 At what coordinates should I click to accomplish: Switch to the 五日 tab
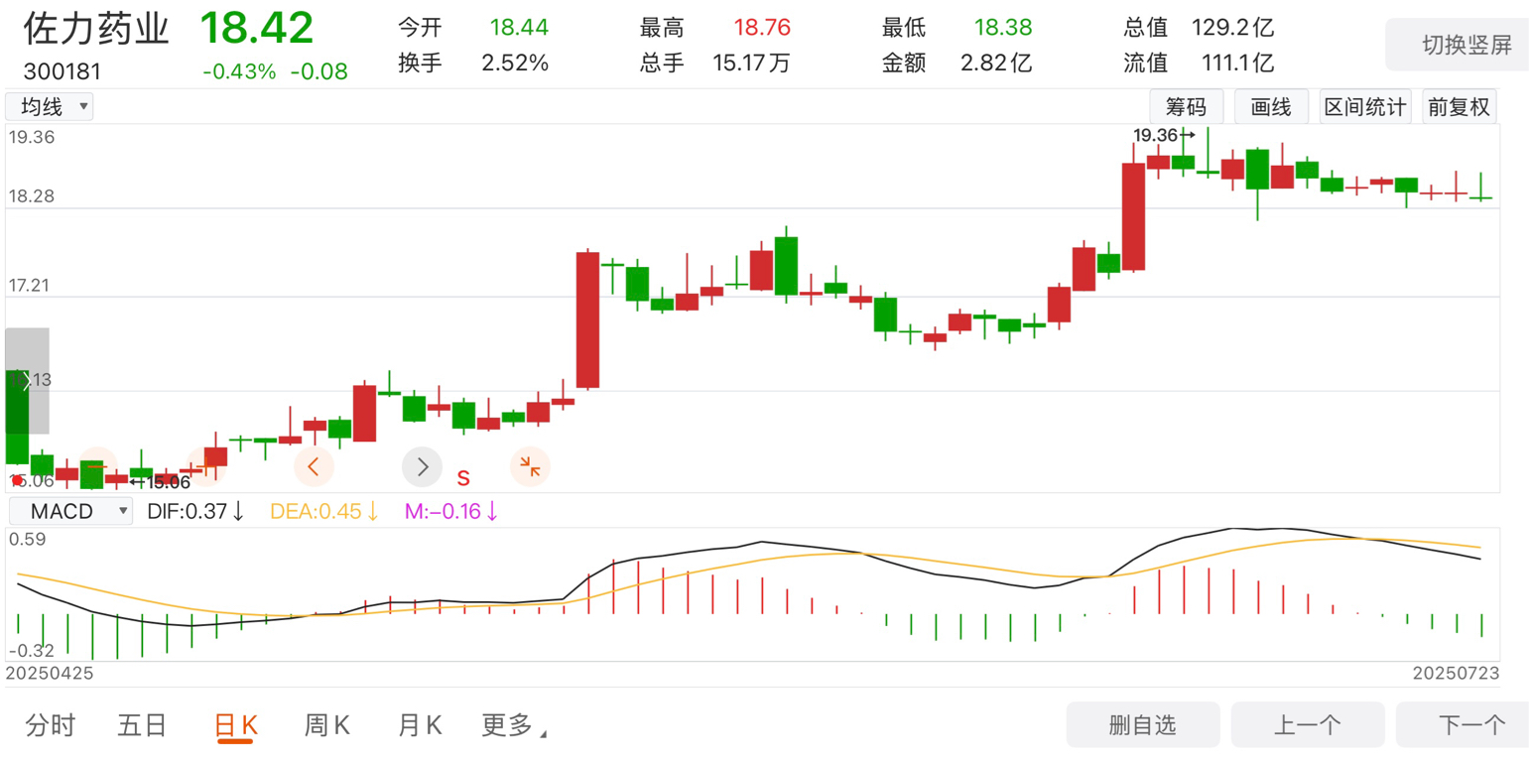tap(142, 726)
